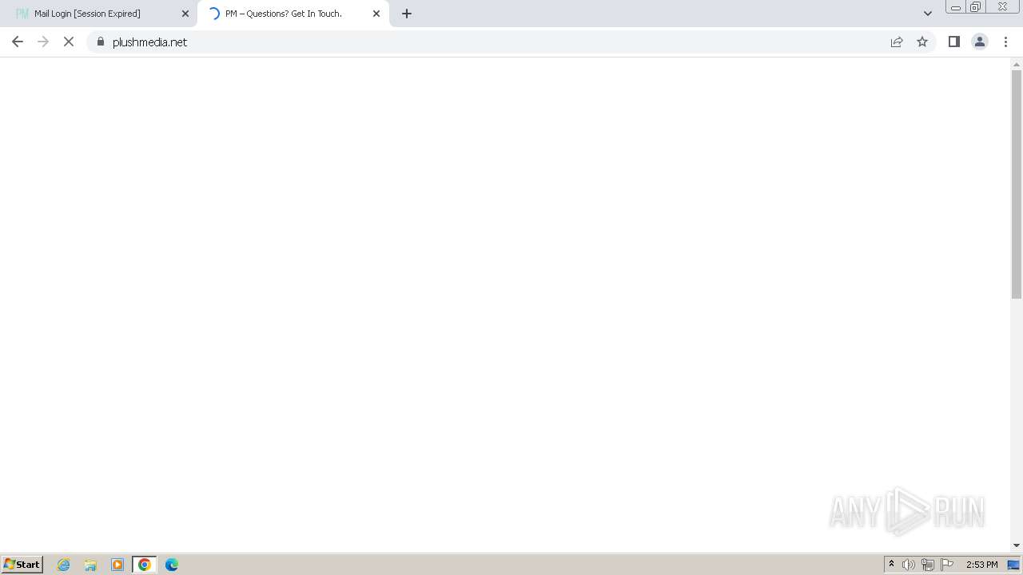The image size is (1023, 575).
Task: Share this page icon
Action: 897,42
